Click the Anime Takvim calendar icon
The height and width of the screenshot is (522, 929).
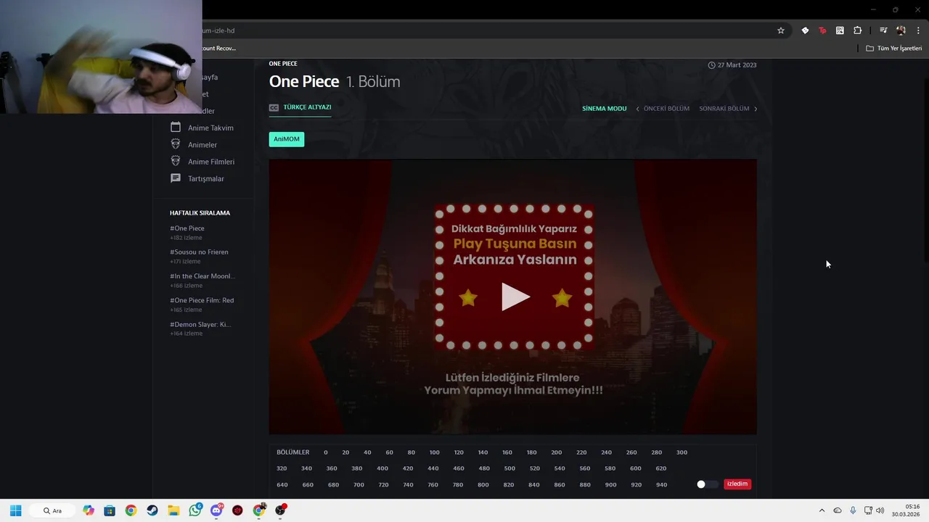tap(175, 127)
